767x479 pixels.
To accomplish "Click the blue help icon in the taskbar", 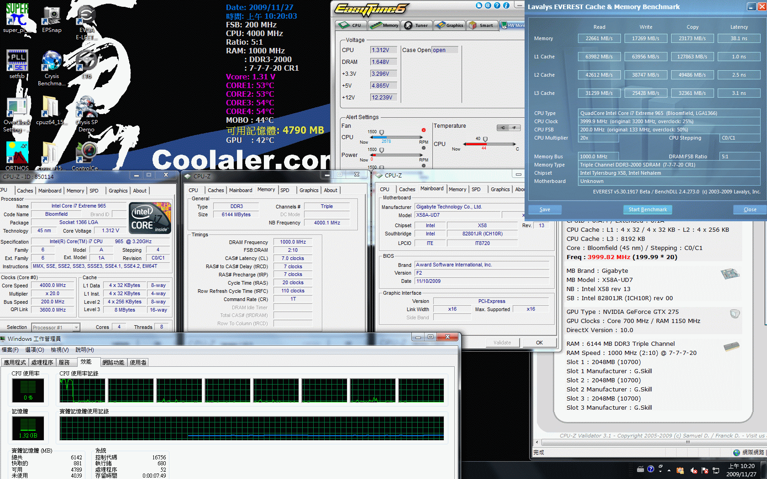I will [x=651, y=469].
